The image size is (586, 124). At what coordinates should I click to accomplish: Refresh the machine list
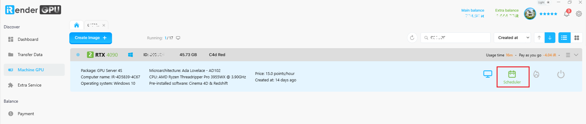pyautogui.click(x=412, y=38)
